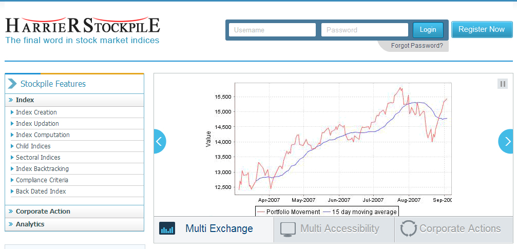Click the stock chart image
The height and width of the screenshot is (249, 517).
(x=329, y=149)
